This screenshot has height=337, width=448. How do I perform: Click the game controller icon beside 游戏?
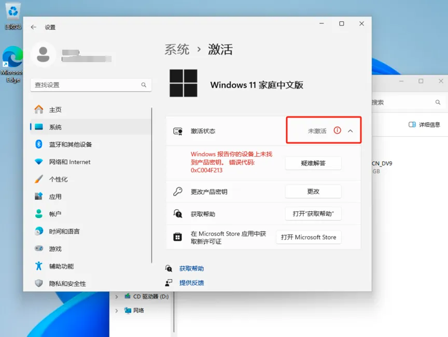pos(39,248)
